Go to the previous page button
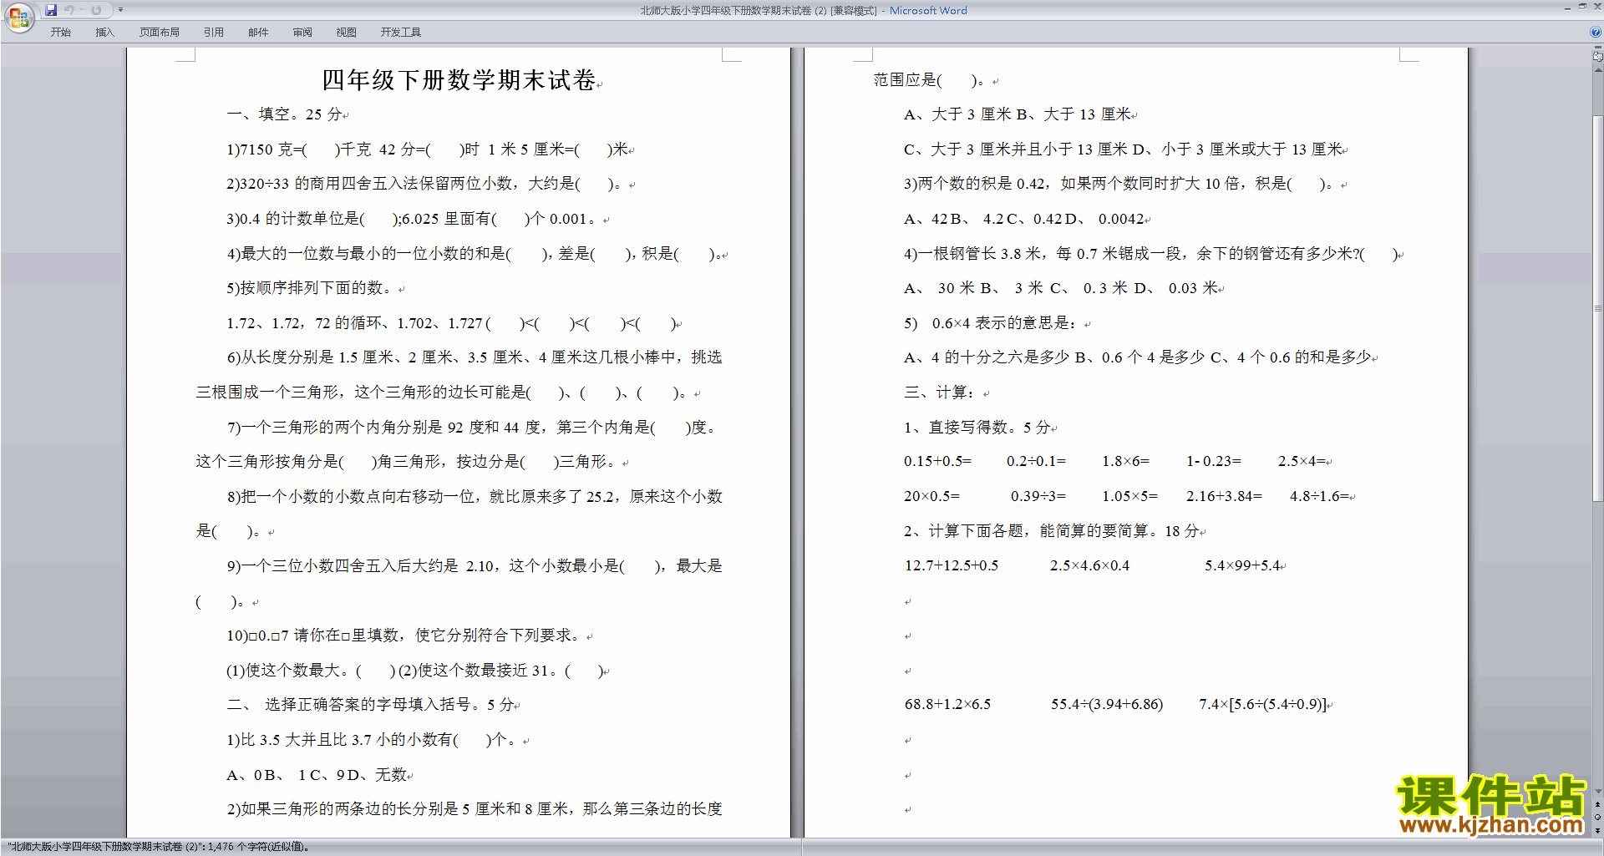Viewport: 1604px width, 856px height. coord(1598,804)
